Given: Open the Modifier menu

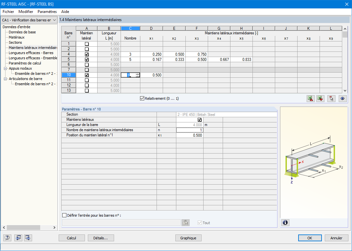Looking at the screenshot, I should (26, 11).
